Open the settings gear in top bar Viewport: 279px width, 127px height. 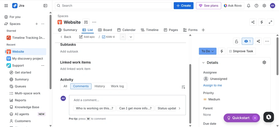point(264,6)
